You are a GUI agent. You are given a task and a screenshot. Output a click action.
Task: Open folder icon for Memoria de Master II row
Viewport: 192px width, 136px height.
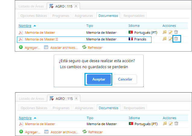coord(165,39)
